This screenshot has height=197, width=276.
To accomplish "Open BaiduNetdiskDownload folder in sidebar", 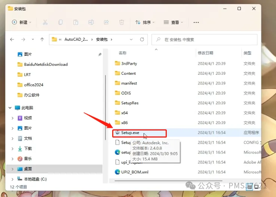I will (x=46, y=64).
